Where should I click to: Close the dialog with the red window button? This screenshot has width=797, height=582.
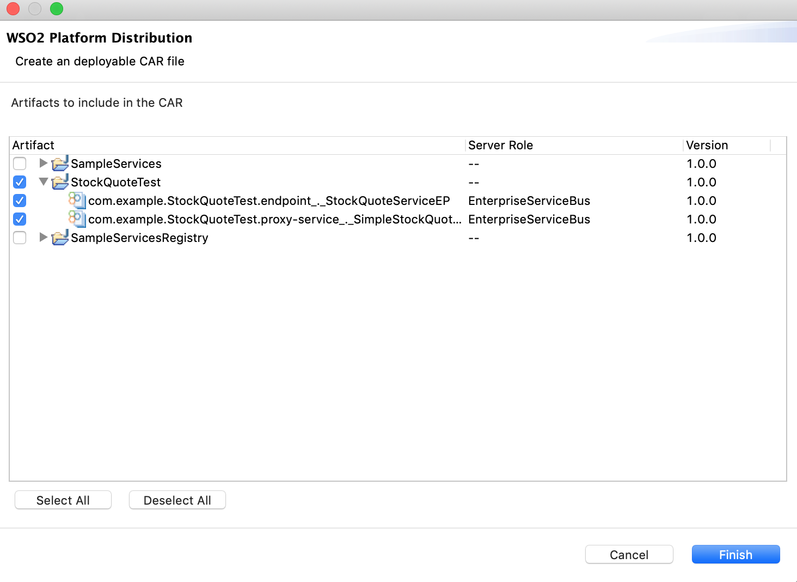coord(13,9)
